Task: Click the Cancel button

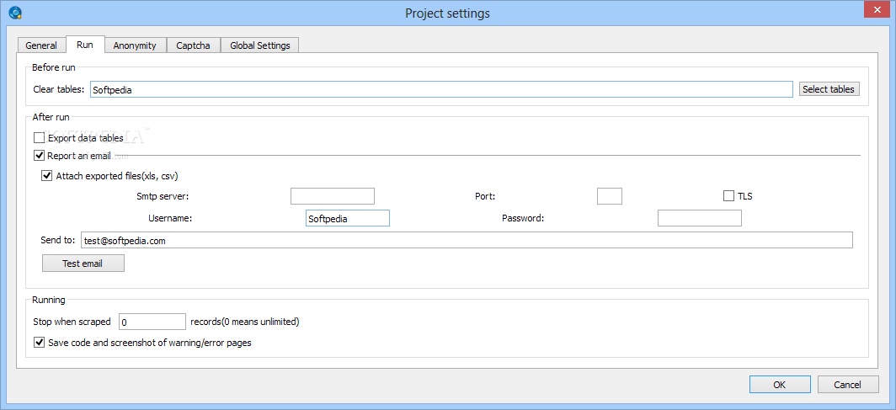Action: (848, 384)
